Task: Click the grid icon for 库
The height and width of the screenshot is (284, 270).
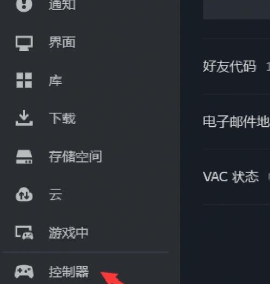Action: [24, 80]
